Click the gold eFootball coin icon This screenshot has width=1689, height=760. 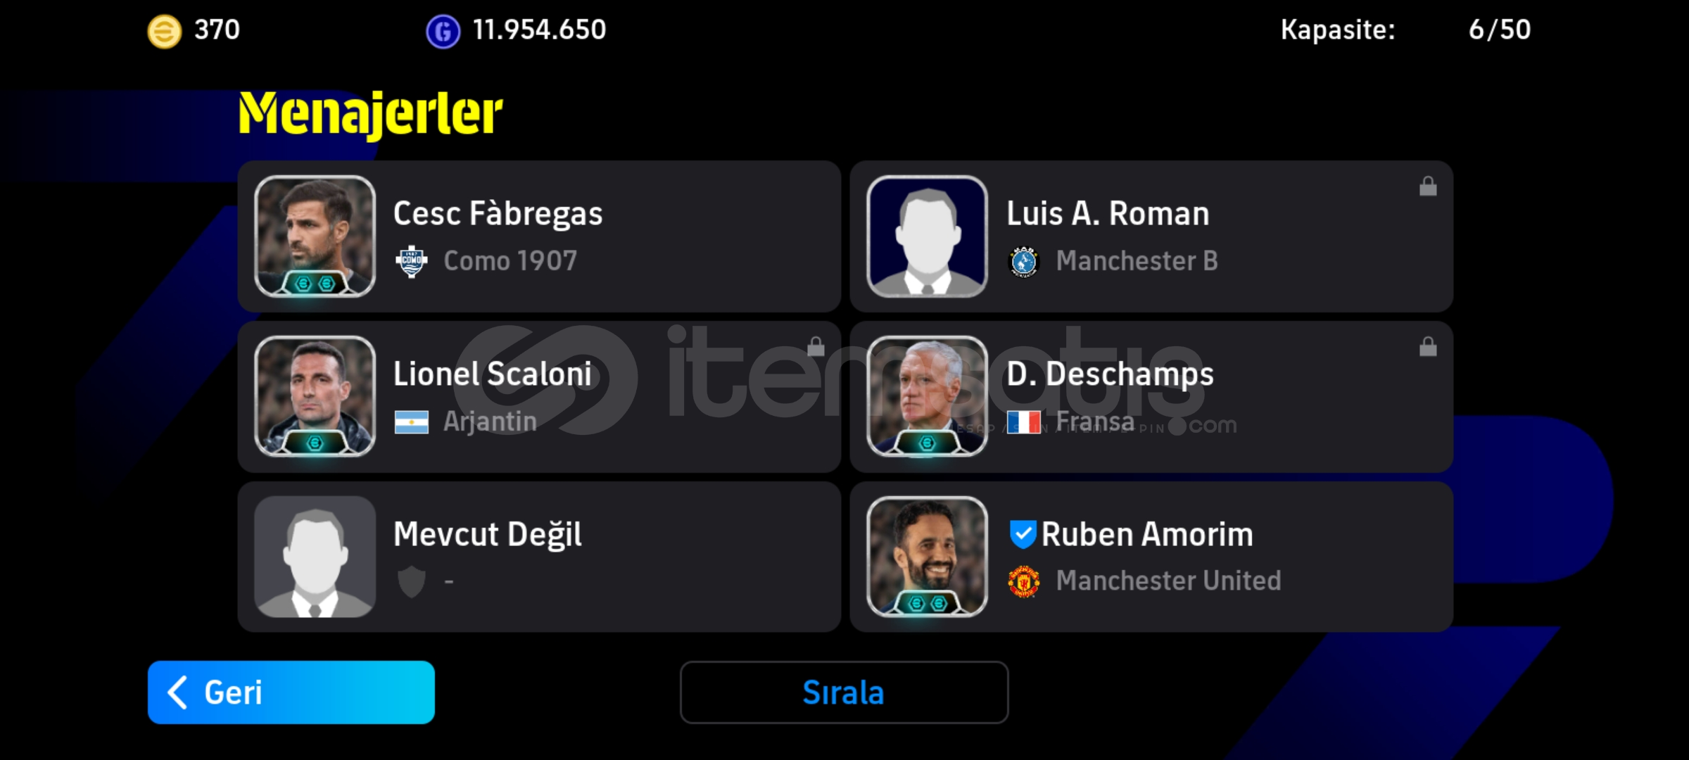tap(164, 32)
